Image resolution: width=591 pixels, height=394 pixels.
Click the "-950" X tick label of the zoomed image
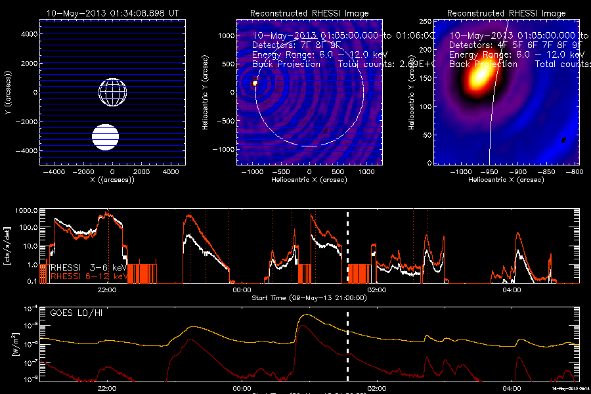point(489,172)
